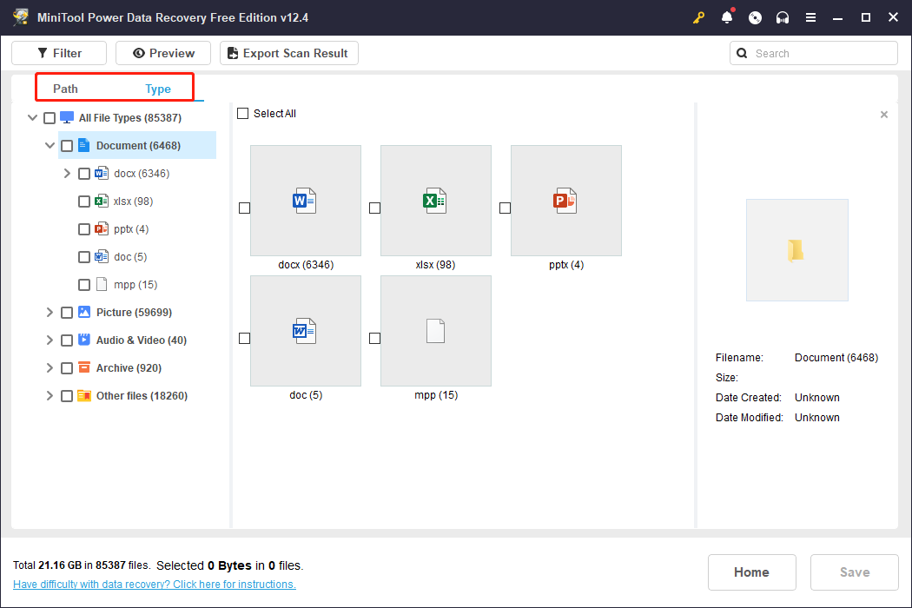Click the Archive category icon

click(83, 367)
